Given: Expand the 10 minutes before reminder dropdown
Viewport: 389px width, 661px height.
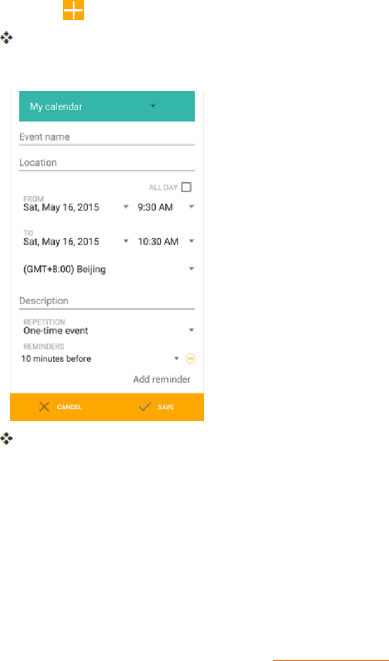Looking at the screenshot, I should pos(177,358).
